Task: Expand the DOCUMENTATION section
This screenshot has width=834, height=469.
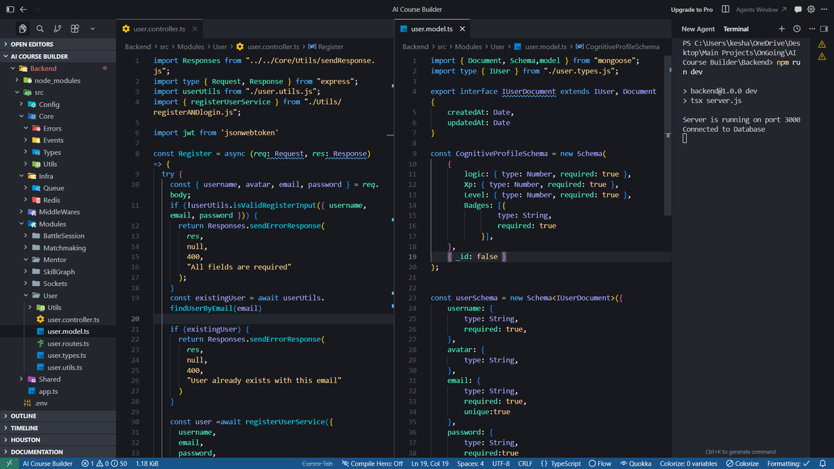Action: (x=58, y=452)
